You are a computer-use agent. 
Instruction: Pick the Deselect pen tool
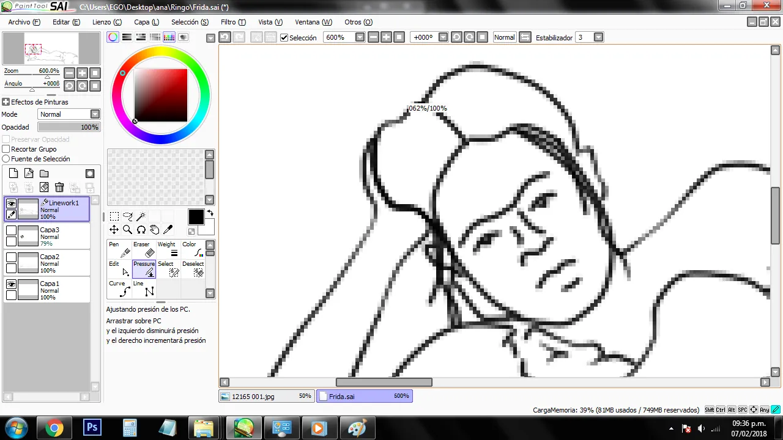193,269
